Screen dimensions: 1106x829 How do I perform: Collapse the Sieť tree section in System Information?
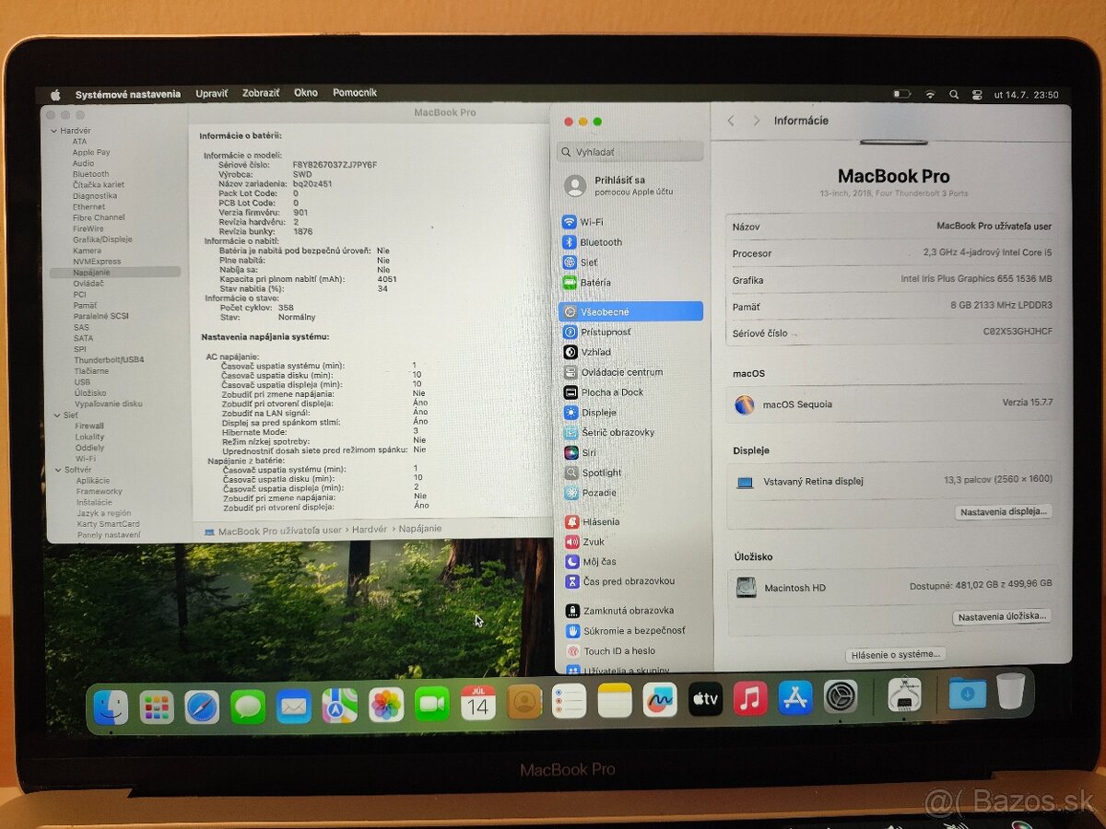point(55,415)
